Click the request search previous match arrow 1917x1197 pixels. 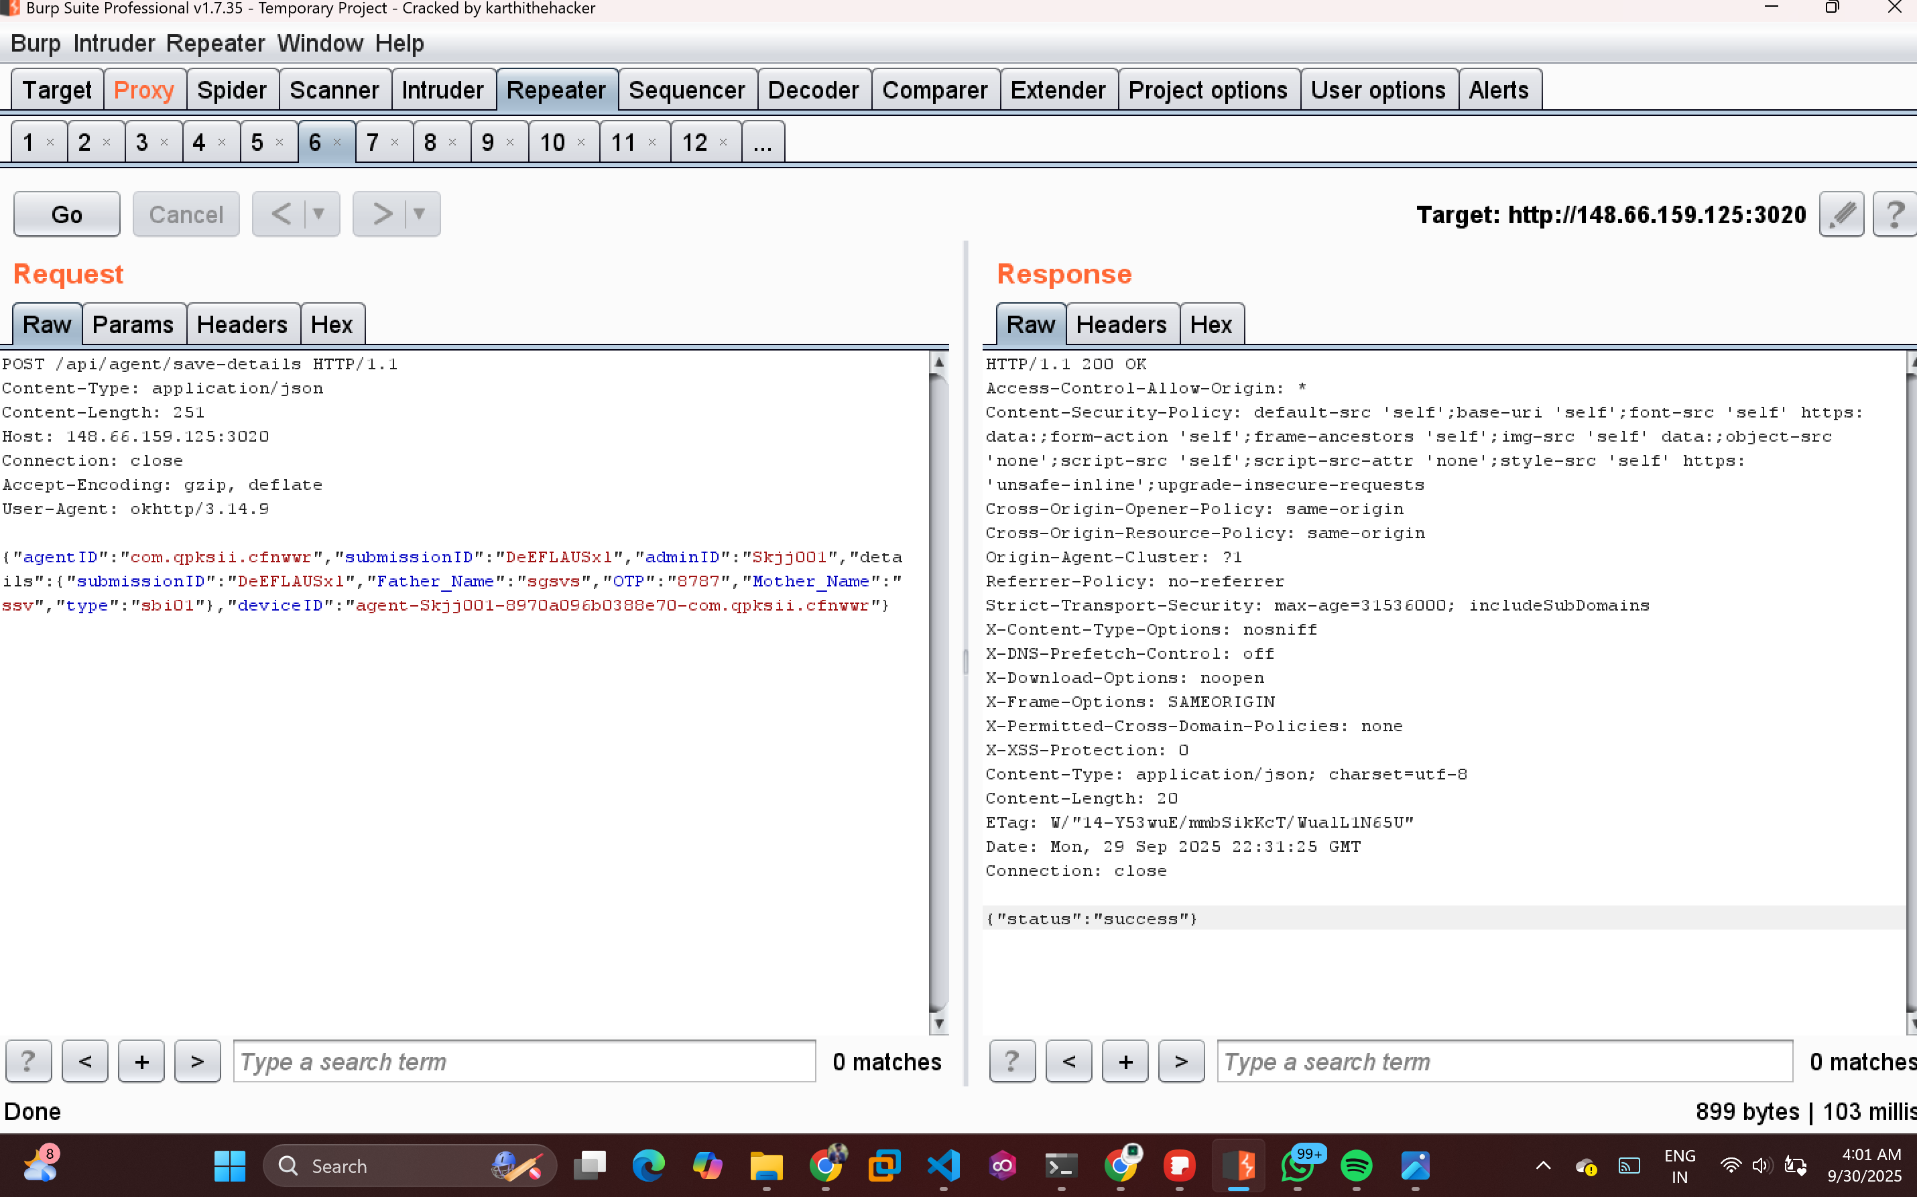84,1061
